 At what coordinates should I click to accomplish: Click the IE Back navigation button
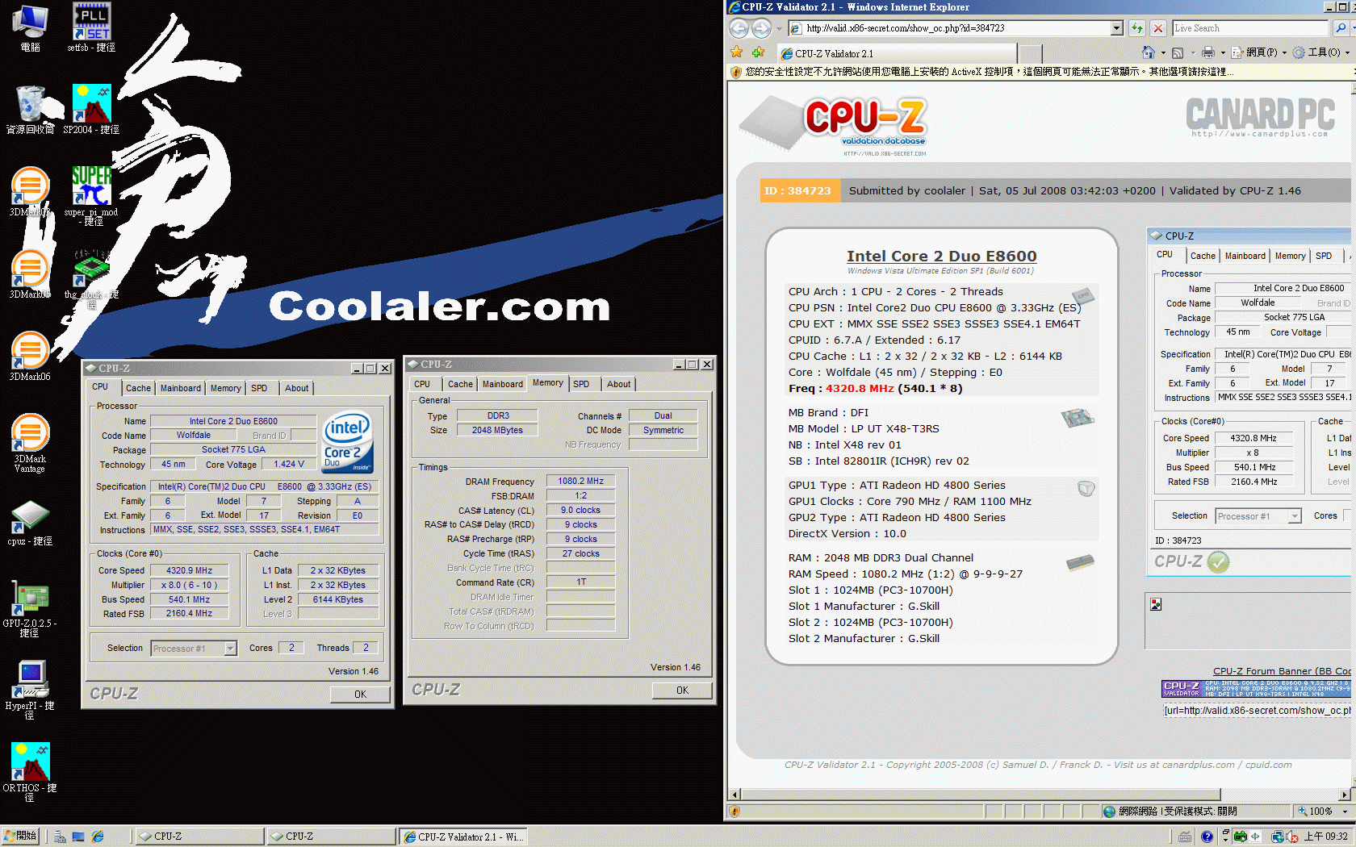tap(739, 28)
